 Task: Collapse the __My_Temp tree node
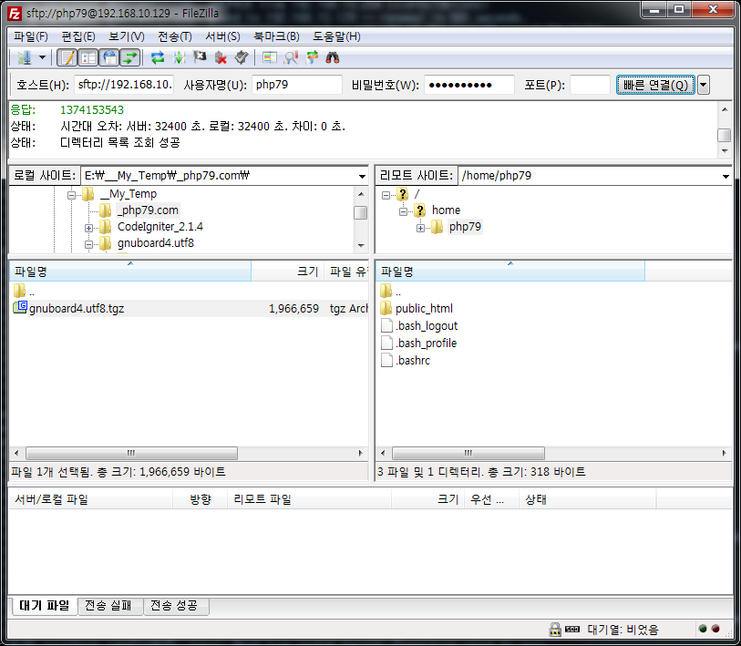click(x=71, y=195)
